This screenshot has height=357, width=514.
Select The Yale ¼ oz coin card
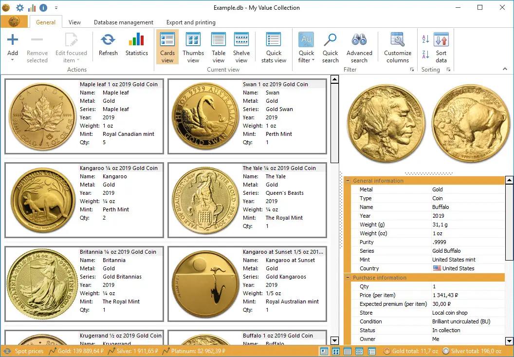[x=247, y=200]
